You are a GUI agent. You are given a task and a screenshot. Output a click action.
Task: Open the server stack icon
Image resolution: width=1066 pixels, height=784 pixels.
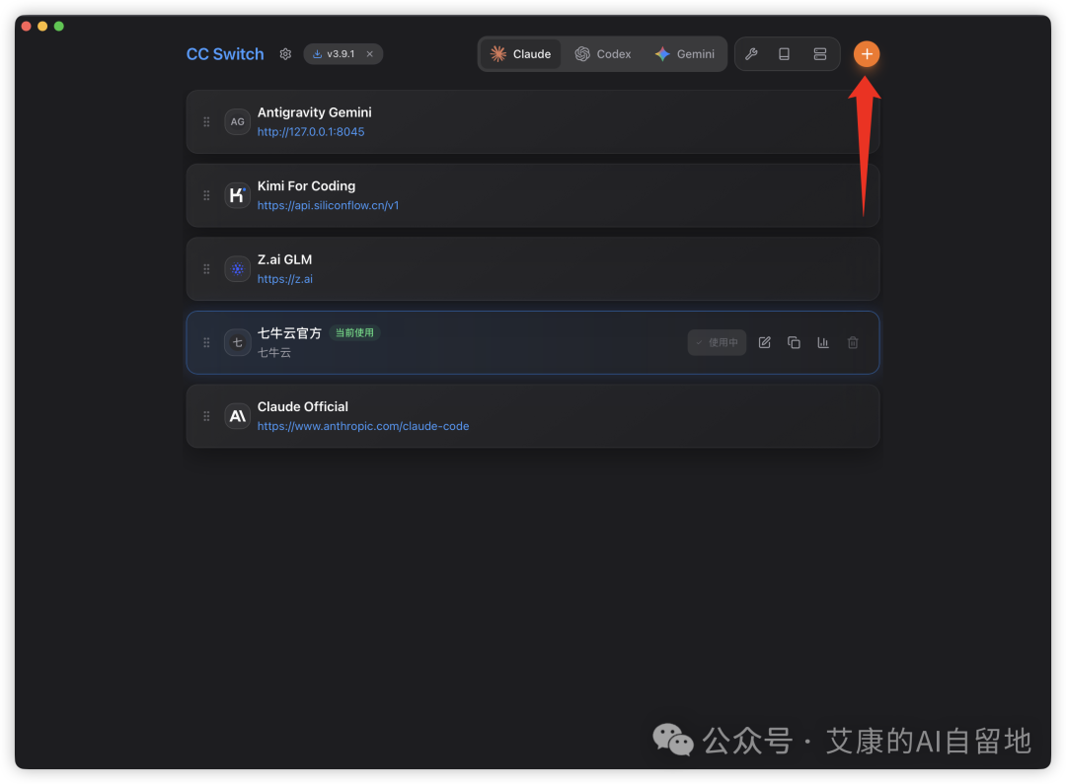(820, 54)
